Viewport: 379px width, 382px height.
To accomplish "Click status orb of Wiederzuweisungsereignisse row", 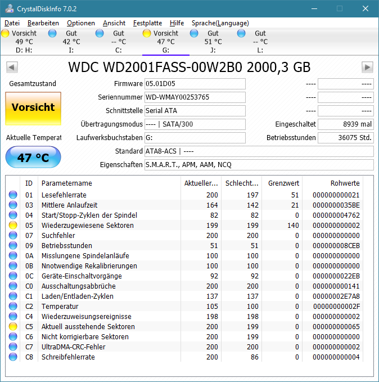I will [x=13, y=316].
